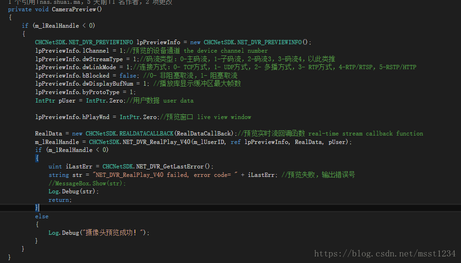The width and height of the screenshot is (461, 263).
Task: Click the 'uint iLastErr' declaration
Action: click(71, 167)
